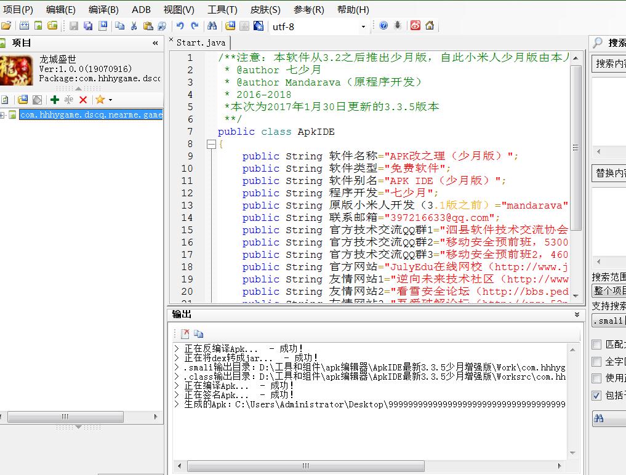Click the red Weibo icon

coord(415,26)
